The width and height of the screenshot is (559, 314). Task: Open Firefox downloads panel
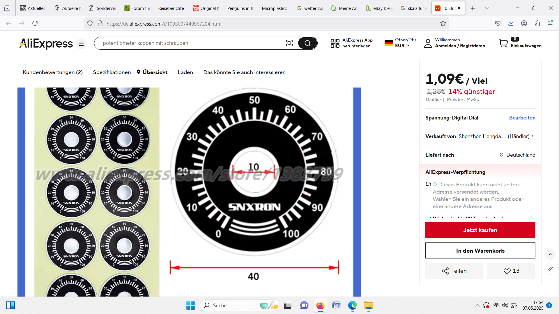tap(511, 23)
